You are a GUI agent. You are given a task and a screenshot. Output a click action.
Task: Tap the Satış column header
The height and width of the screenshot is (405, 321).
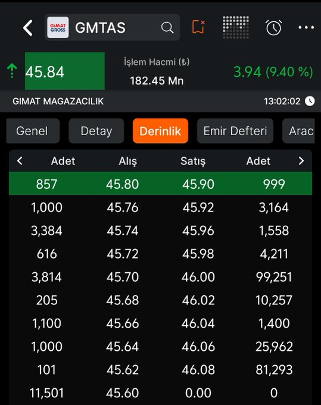(193, 161)
